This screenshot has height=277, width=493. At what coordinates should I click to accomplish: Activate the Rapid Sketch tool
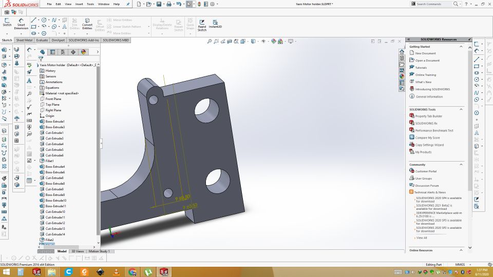pyautogui.click(x=202, y=24)
